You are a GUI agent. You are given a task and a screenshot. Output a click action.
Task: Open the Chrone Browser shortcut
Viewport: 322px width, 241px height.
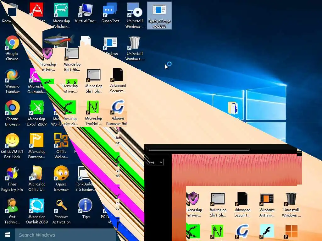click(x=12, y=113)
